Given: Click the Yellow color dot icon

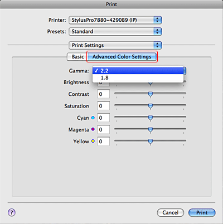Looking at the screenshot, I should coord(93,141).
